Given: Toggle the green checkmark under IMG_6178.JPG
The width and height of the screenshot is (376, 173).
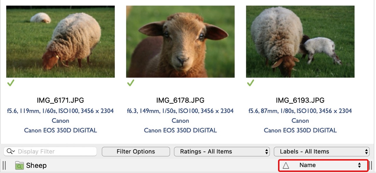Looking at the screenshot, I should point(131,83).
